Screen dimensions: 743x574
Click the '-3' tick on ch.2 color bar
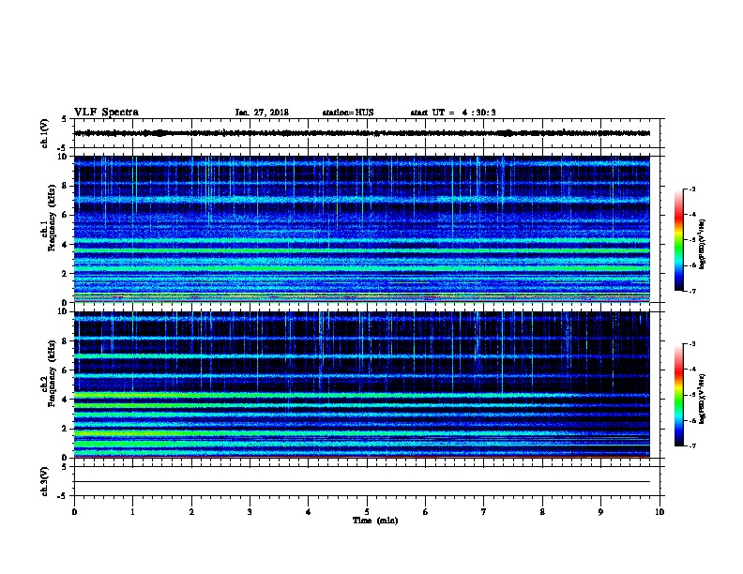pos(691,344)
